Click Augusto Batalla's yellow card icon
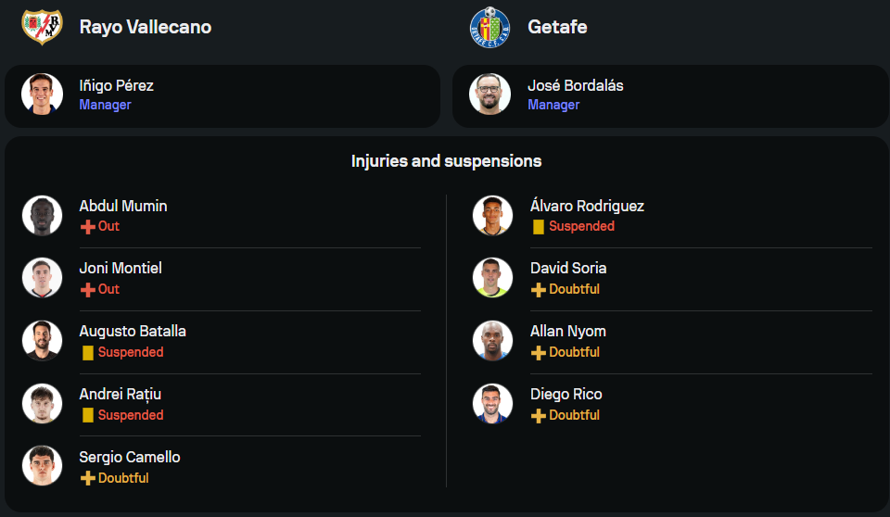The height and width of the screenshot is (517, 890). point(88,352)
